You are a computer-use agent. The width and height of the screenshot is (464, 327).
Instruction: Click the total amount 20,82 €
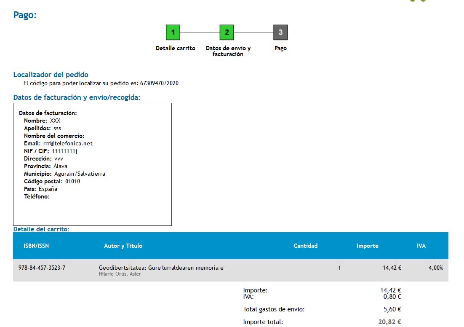(389, 322)
